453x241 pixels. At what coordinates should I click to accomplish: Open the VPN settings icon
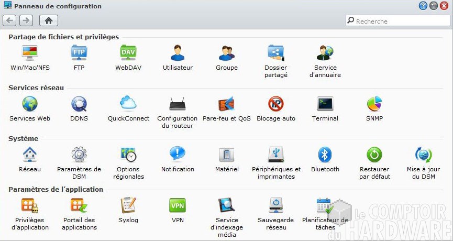tap(178, 205)
